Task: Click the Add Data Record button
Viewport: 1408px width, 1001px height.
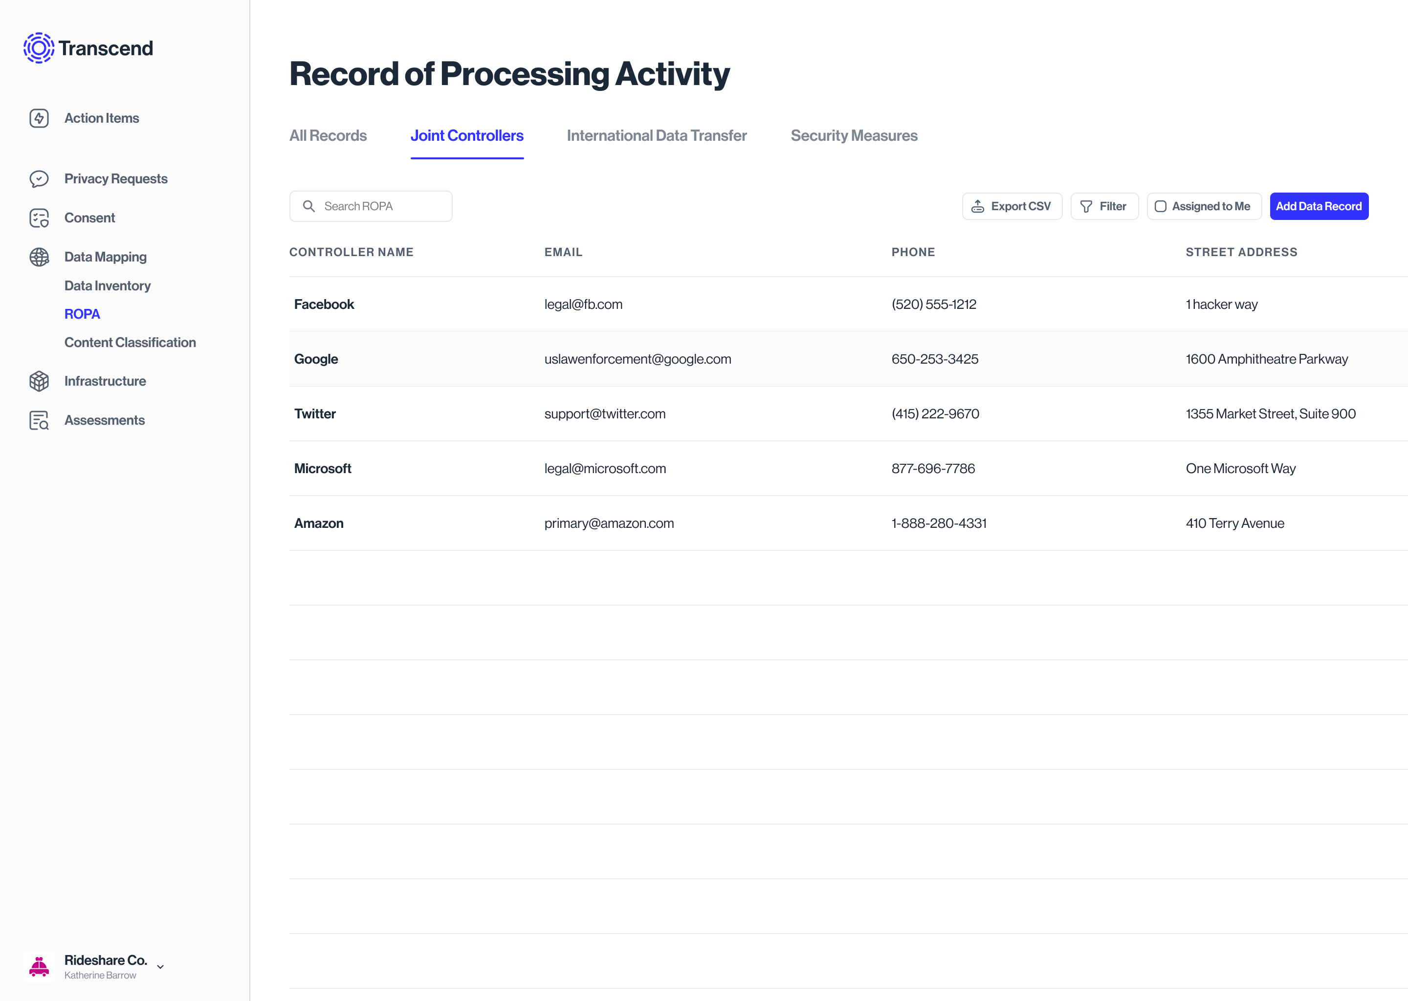Action: click(x=1319, y=206)
